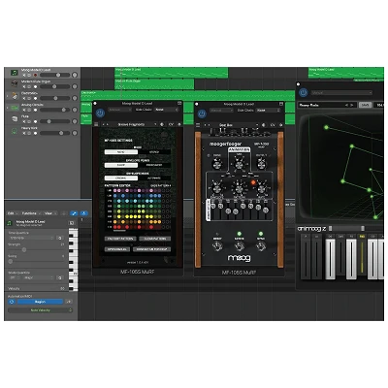Image resolution: width=388 pixels, height=388 pixels.
Task: Open the Note Velocity parameter dropdown
Action: tap(40, 310)
